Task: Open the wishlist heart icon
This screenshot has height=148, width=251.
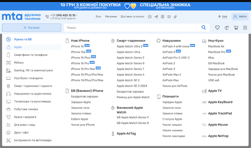Action: [217, 28]
